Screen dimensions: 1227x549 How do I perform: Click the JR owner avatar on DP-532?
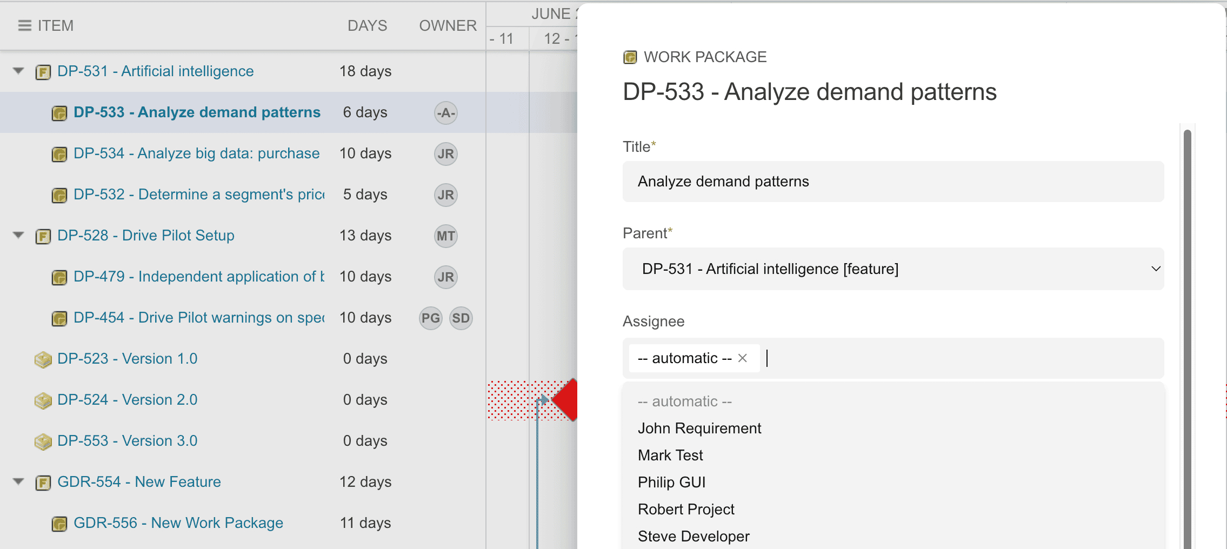[x=446, y=195]
